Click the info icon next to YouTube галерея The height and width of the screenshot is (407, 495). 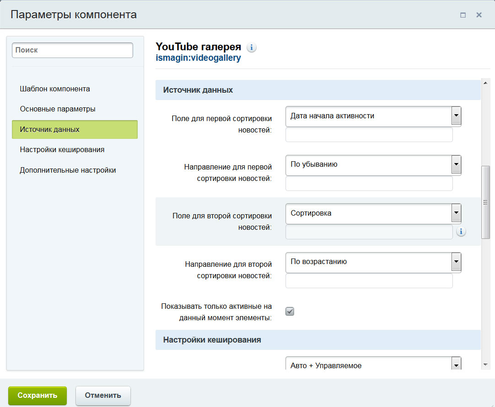click(x=252, y=47)
